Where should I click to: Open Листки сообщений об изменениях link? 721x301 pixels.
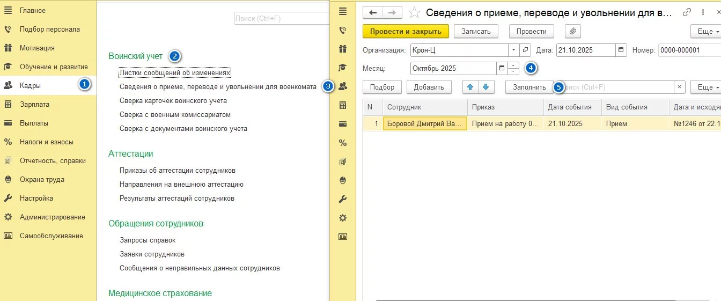click(175, 72)
